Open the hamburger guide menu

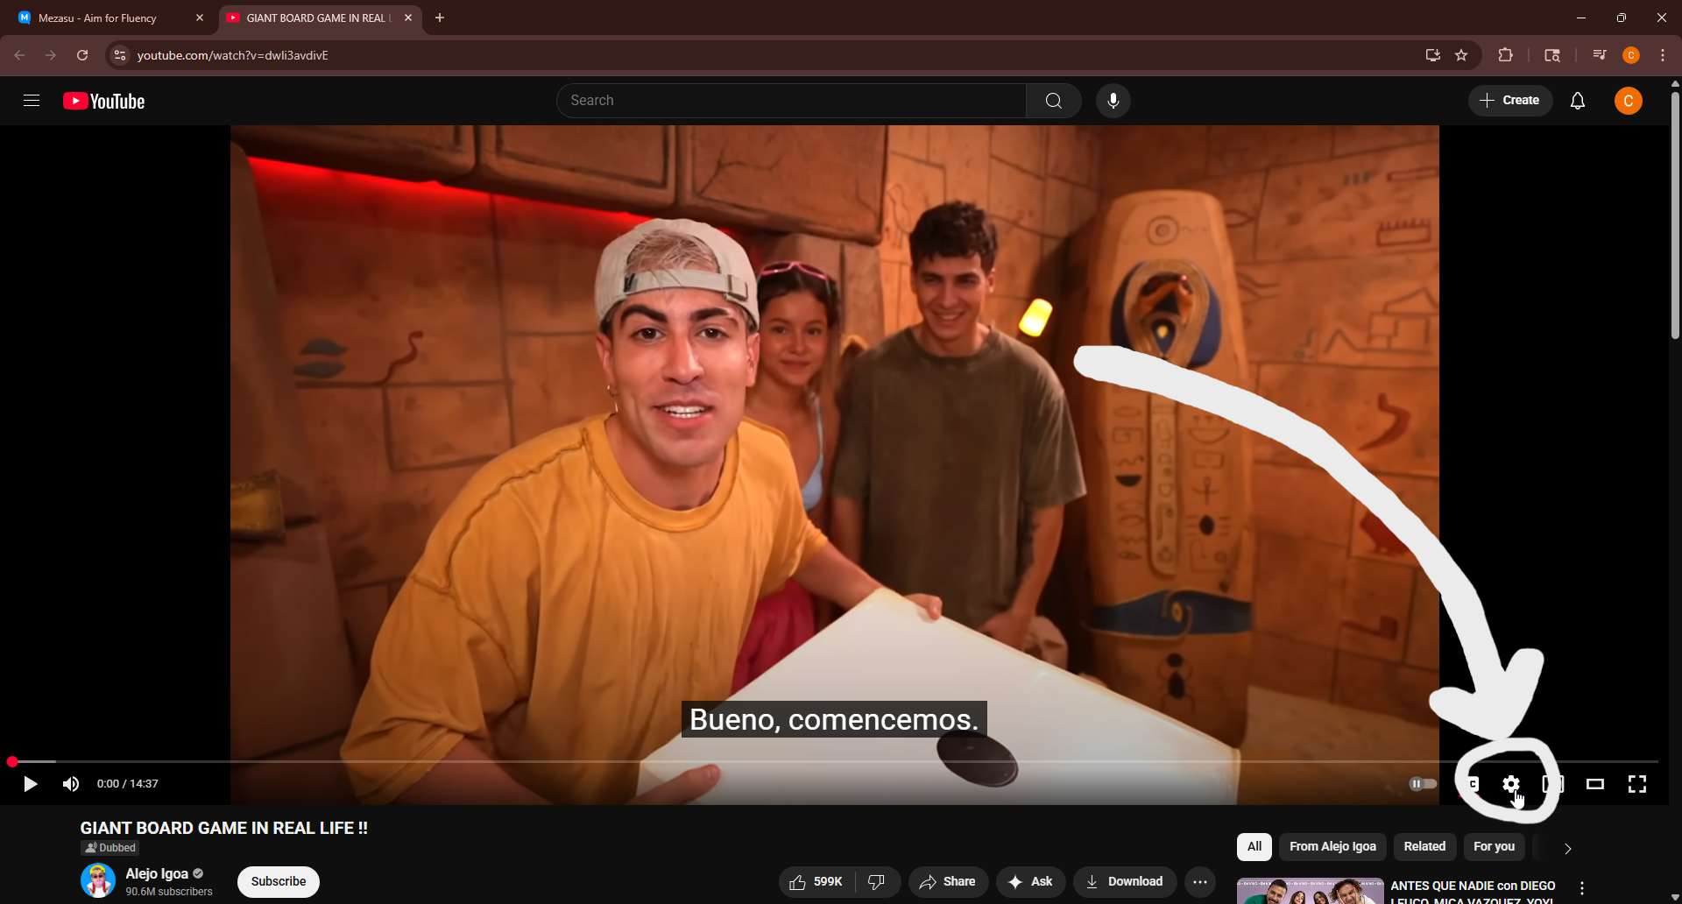click(x=32, y=101)
